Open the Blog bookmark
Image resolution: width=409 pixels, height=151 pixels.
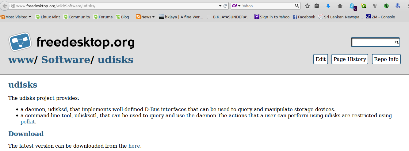123,17
